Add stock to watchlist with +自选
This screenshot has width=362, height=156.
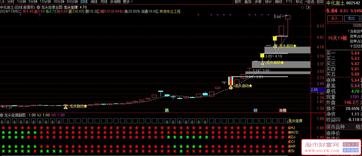coord(310,2)
